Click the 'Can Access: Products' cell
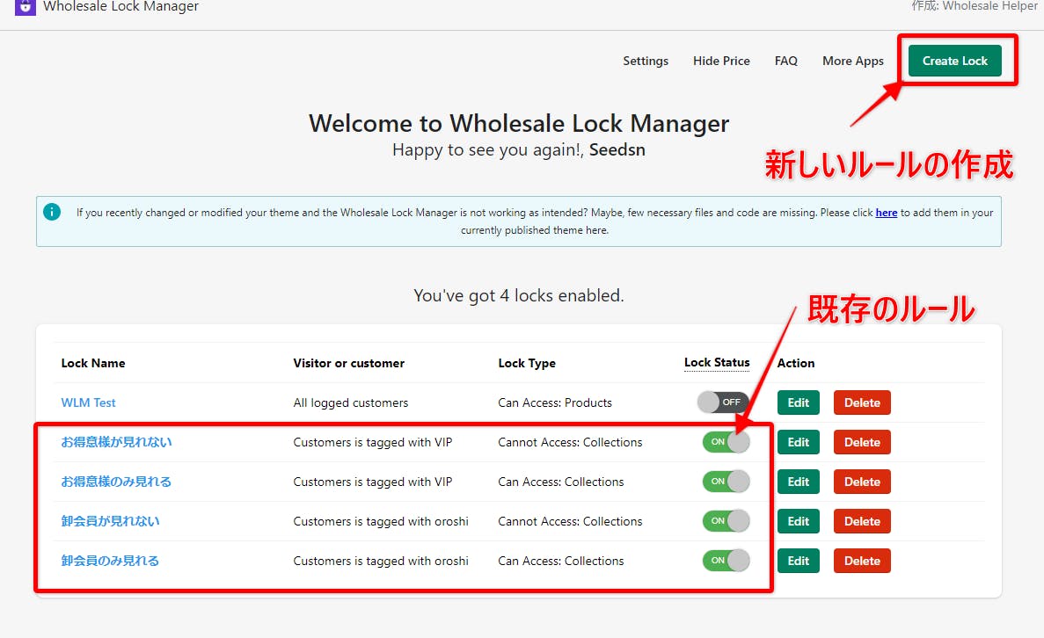This screenshot has height=638, width=1044. [x=555, y=402]
